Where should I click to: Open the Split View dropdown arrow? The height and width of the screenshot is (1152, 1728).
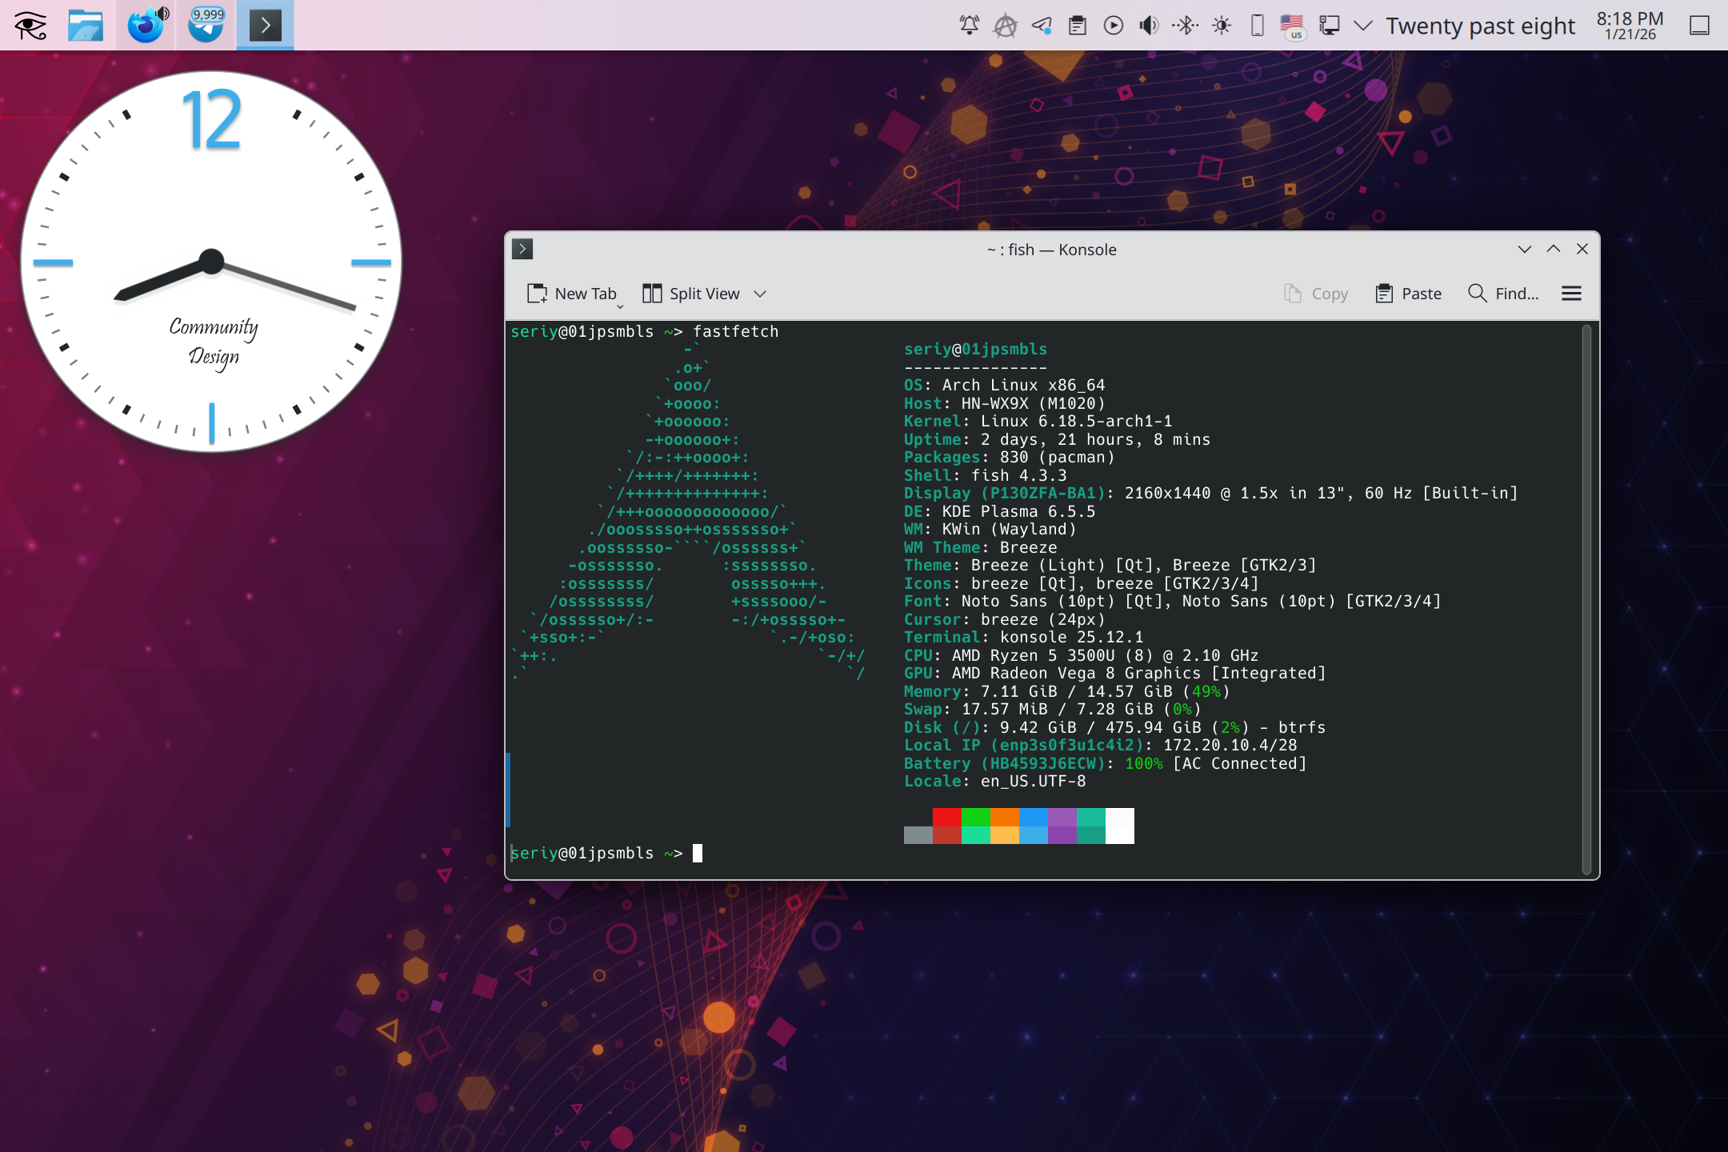[760, 294]
